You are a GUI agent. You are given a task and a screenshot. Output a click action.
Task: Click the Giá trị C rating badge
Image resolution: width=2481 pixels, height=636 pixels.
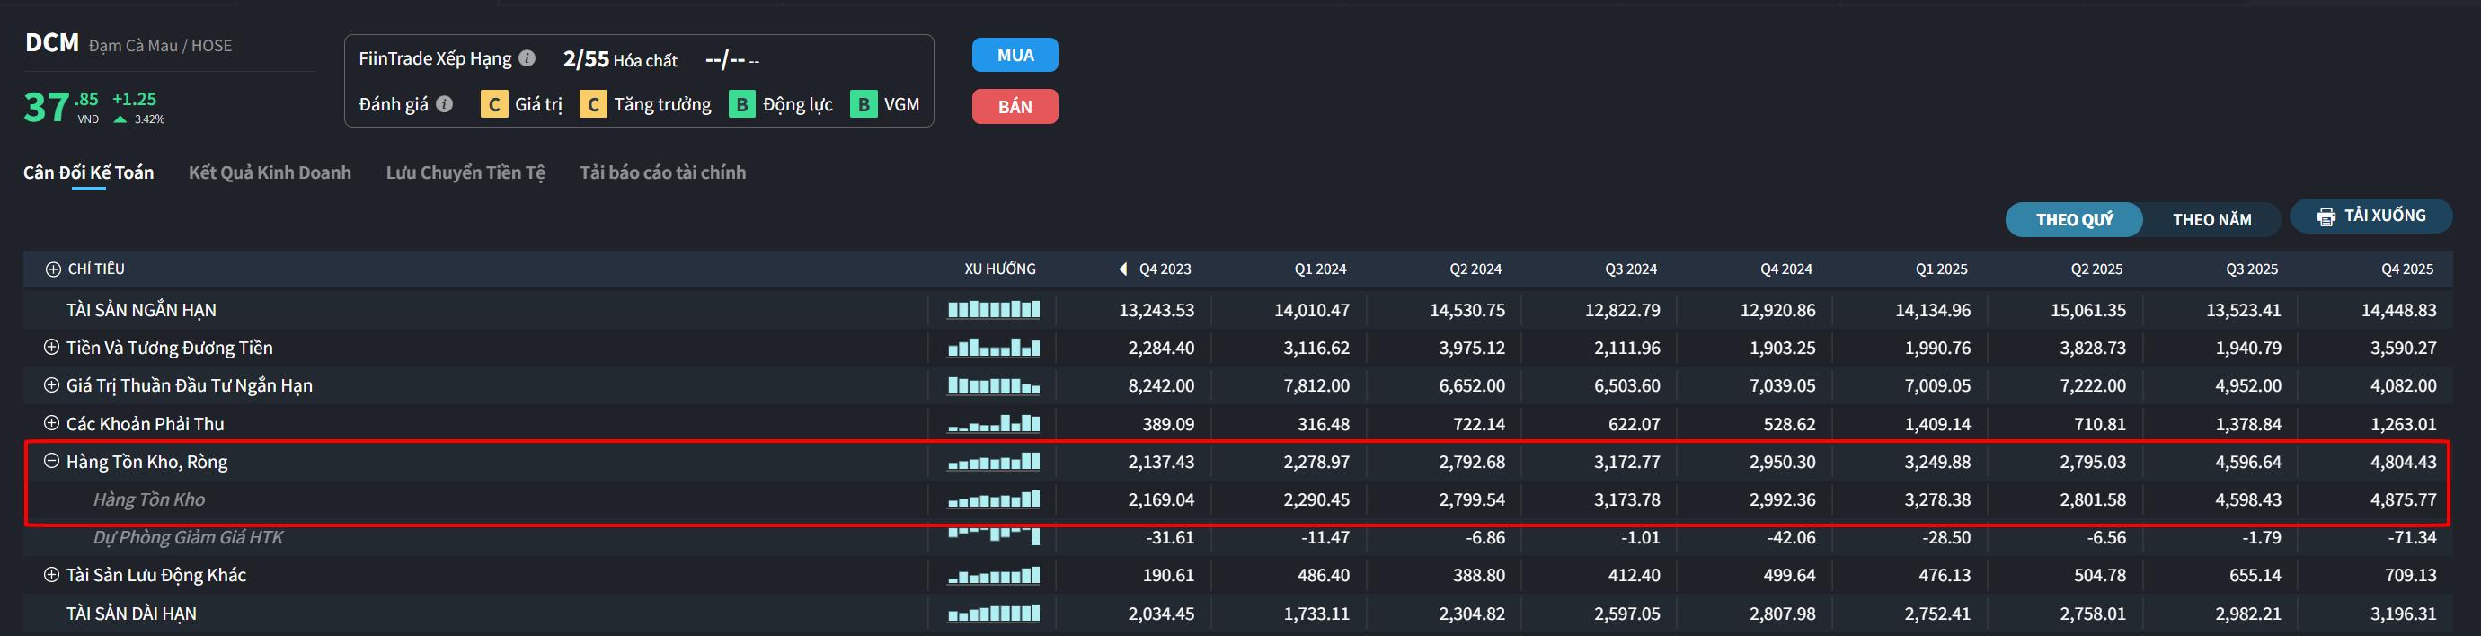click(x=494, y=105)
